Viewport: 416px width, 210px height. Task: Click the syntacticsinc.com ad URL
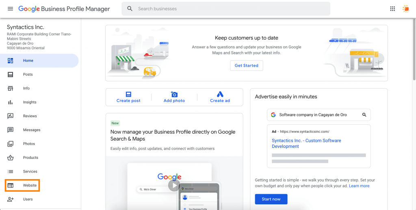tap(305, 132)
